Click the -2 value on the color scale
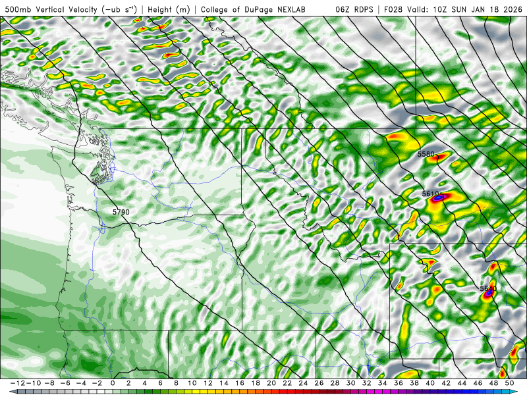This screenshot has height=395, width=527. (x=97, y=383)
